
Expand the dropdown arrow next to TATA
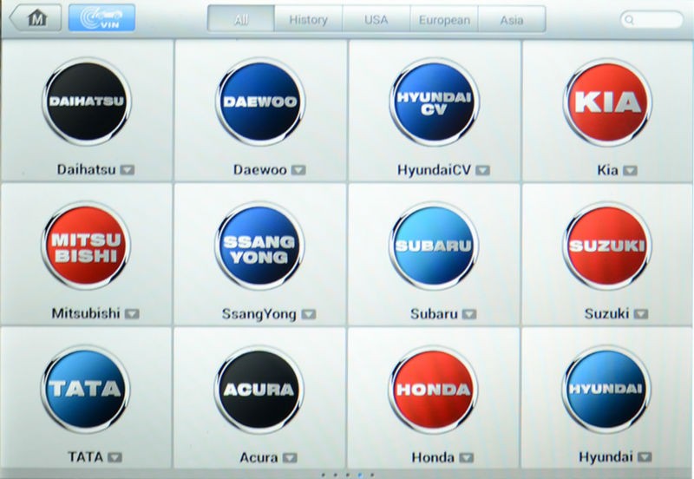tap(115, 457)
